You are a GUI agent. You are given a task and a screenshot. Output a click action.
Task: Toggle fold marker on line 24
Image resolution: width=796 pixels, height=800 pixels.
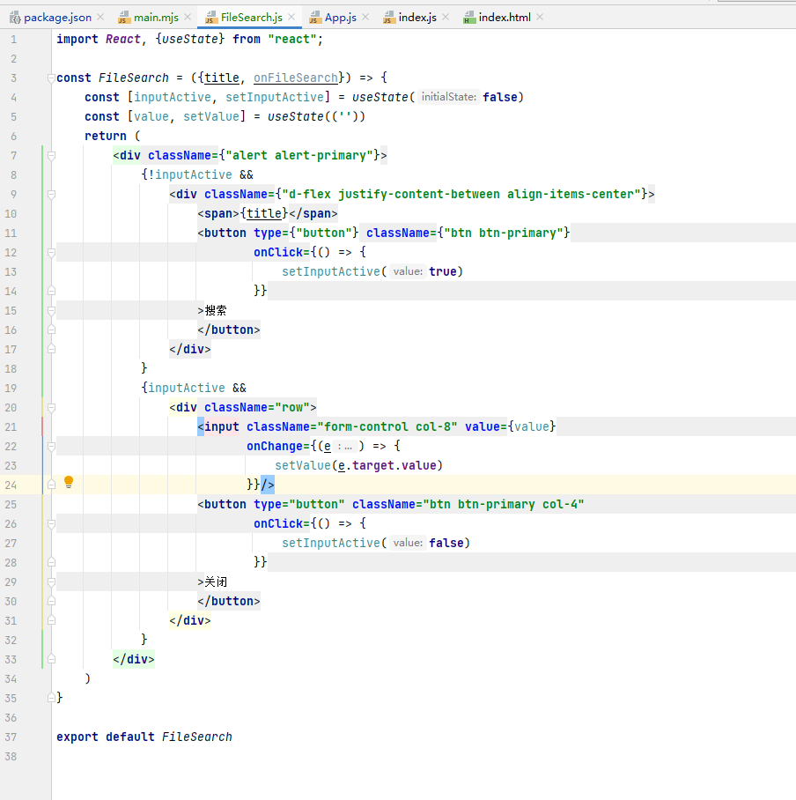click(51, 485)
